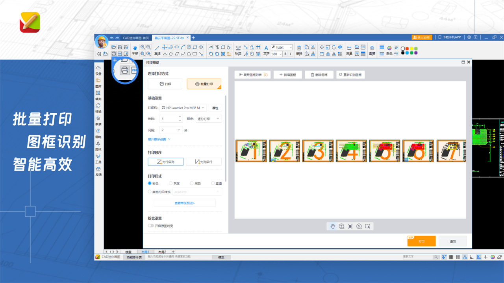Screen dimensions: 504x283
Task: Click the fit-to-window icon below the preview
Action: (350, 226)
